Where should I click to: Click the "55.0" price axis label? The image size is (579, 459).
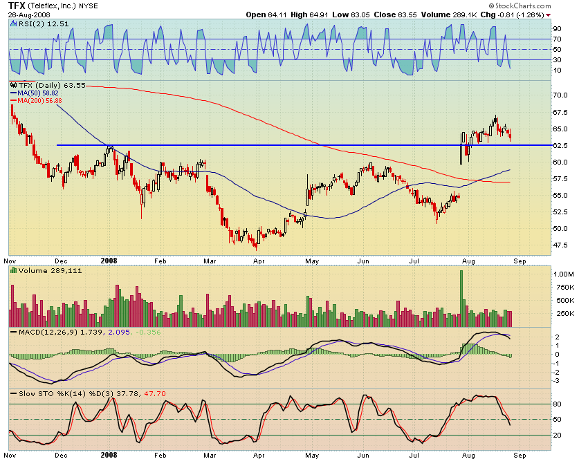pyautogui.click(x=560, y=195)
